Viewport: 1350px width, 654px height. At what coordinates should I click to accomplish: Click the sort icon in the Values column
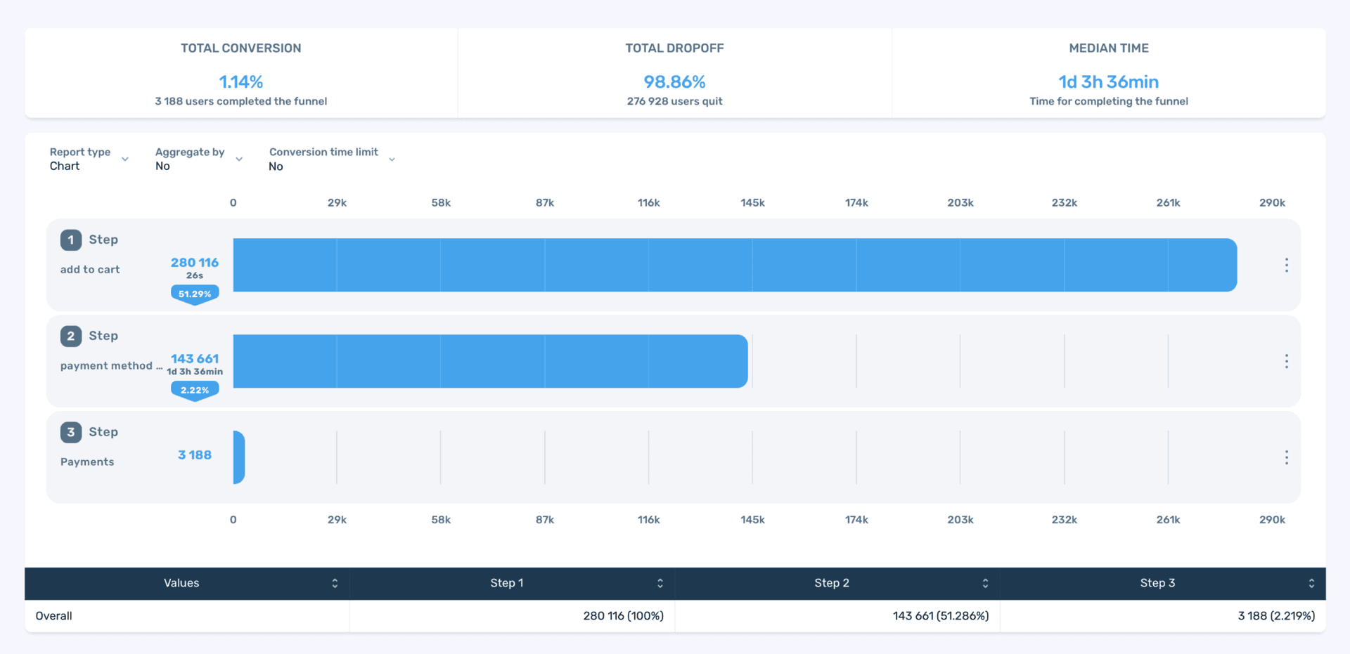(336, 583)
